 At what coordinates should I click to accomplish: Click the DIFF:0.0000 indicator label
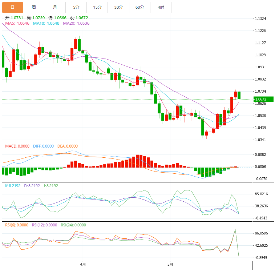click(43, 146)
